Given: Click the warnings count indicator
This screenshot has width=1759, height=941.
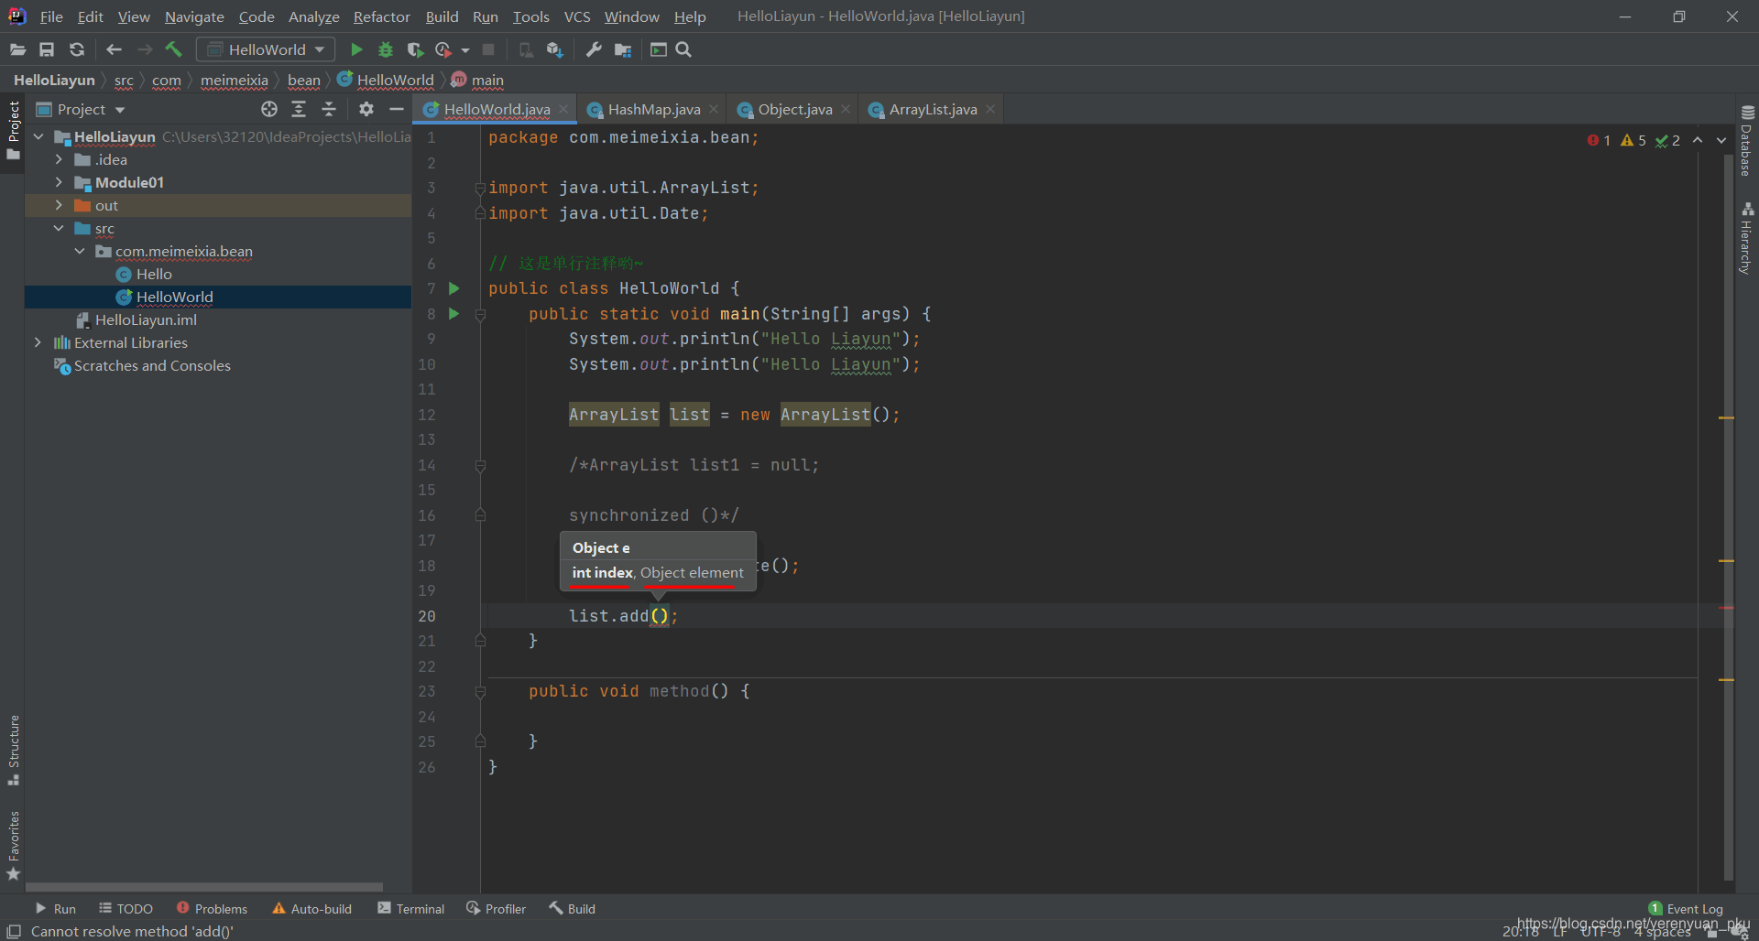Looking at the screenshot, I should [x=1633, y=140].
